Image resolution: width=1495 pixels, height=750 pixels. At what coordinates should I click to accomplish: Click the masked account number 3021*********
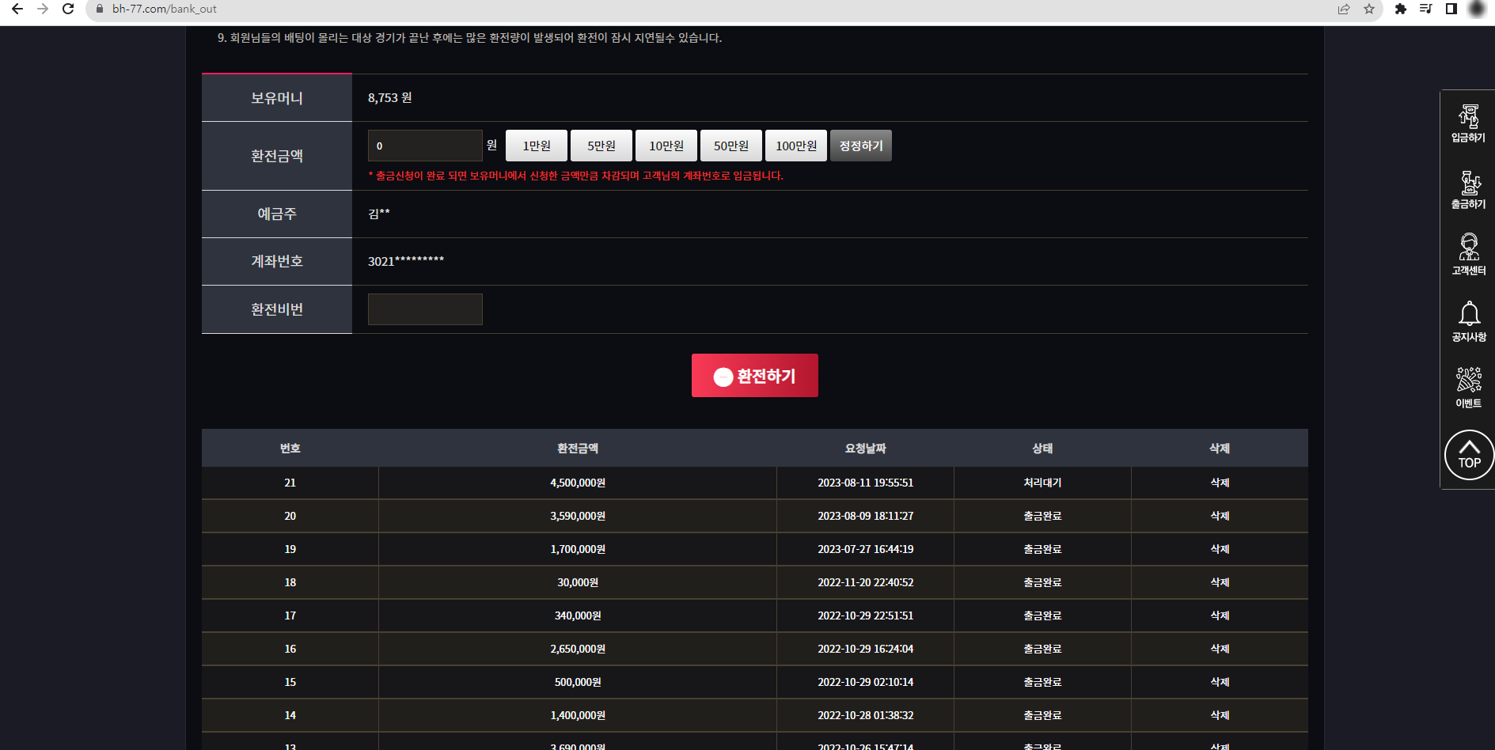pos(406,261)
